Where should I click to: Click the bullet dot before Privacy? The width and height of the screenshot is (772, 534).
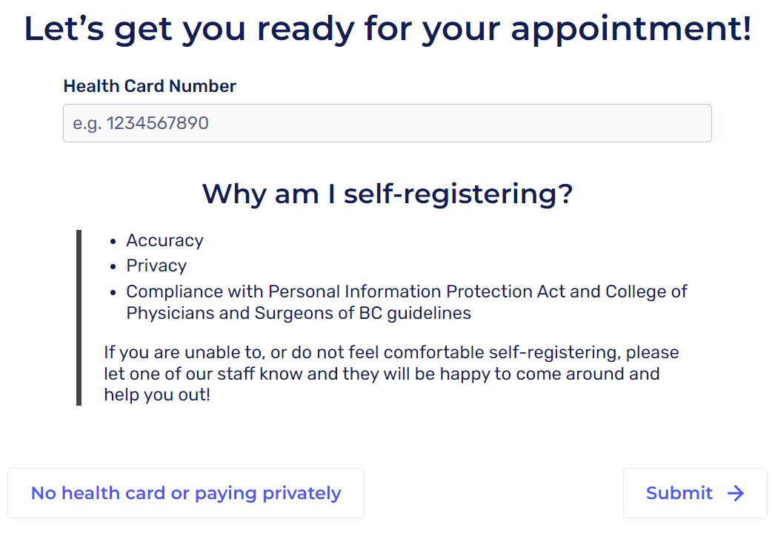tap(113, 266)
